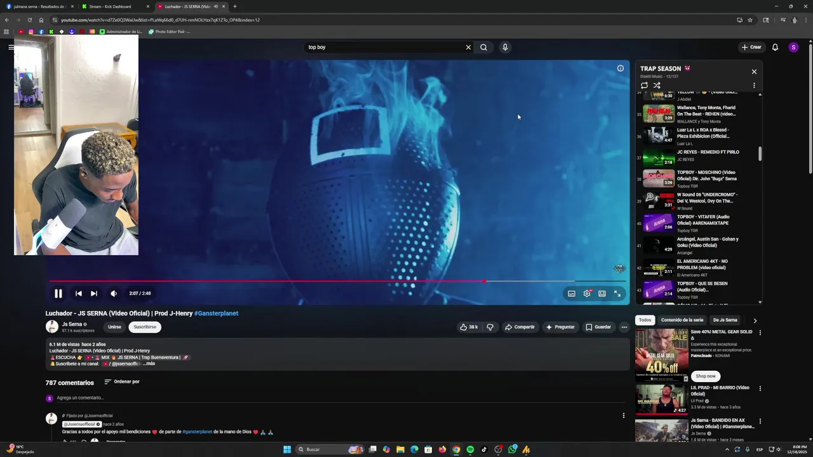Click Agrega un comentario field
This screenshot has width=813, height=457.
340,398
